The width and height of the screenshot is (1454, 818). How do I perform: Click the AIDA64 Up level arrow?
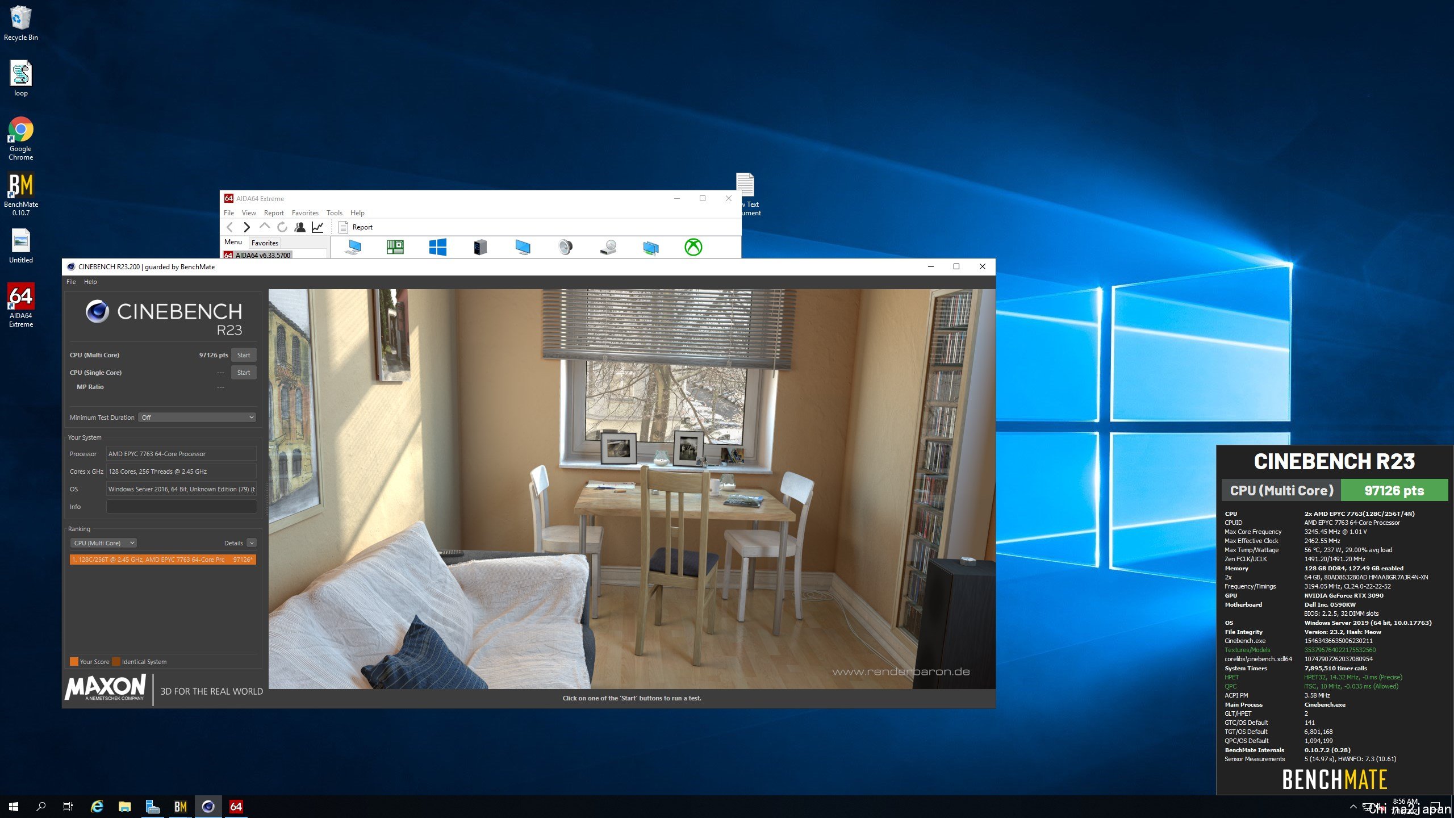click(x=264, y=227)
